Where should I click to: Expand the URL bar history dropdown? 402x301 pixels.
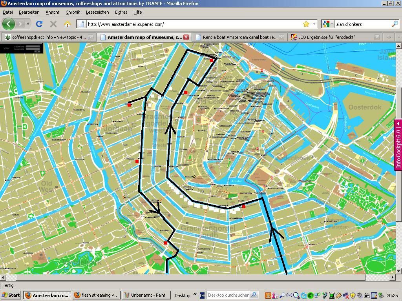tap(314, 24)
